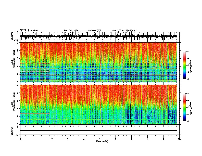The height and width of the screenshot is (156, 202).
Task: Click time axis tick label "1"
Action: (36, 139)
